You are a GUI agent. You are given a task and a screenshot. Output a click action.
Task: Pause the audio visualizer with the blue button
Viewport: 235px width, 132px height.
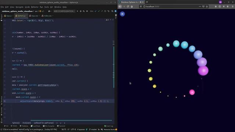[x=122, y=14]
